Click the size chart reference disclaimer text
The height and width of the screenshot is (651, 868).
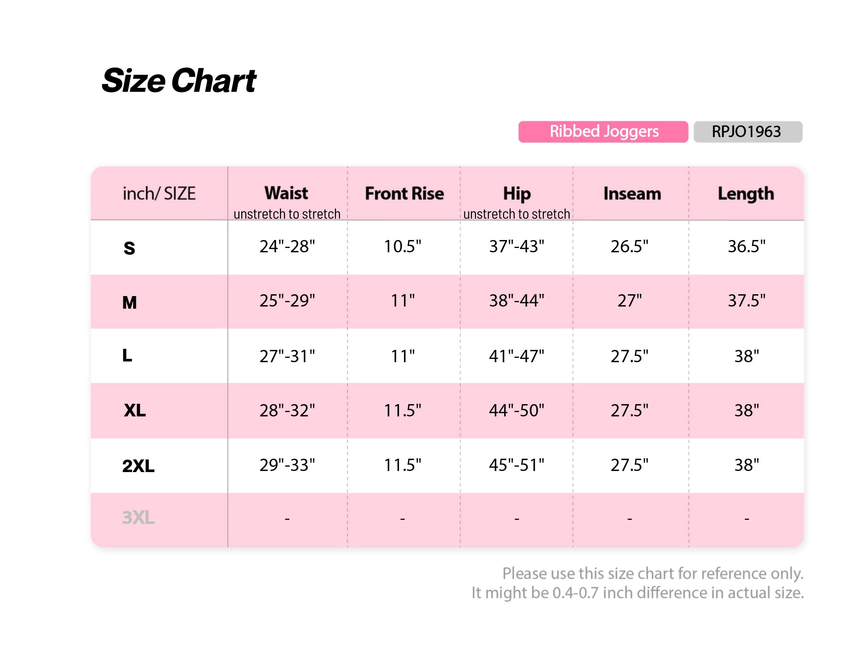[x=638, y=583]
